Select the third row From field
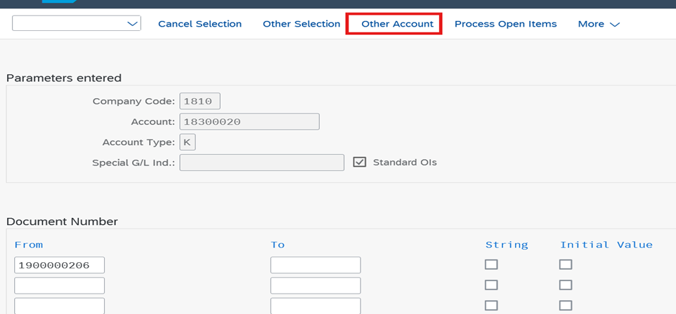This screenshot has width=676, height=314. tap(60, 306)
